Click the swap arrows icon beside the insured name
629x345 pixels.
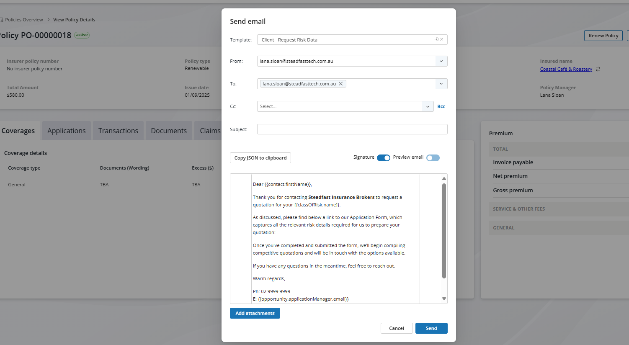pos(598,69)
